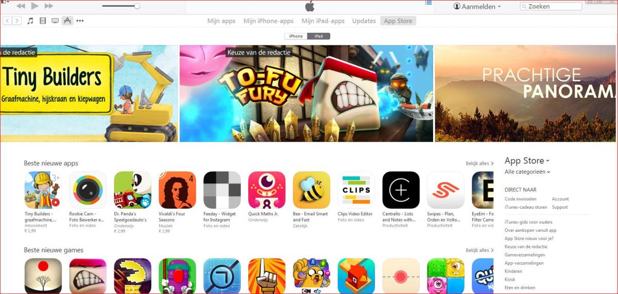Expand the Aanmelden account dropdown

pyautogui.click(x=477, y=6)
